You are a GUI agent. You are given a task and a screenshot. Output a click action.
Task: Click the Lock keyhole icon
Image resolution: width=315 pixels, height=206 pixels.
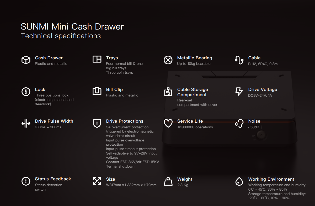pos(26,91)
